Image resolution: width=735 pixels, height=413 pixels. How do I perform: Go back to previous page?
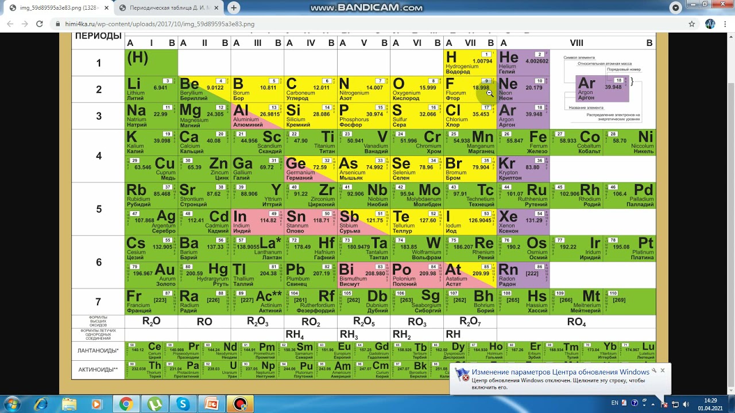(9, 24)
